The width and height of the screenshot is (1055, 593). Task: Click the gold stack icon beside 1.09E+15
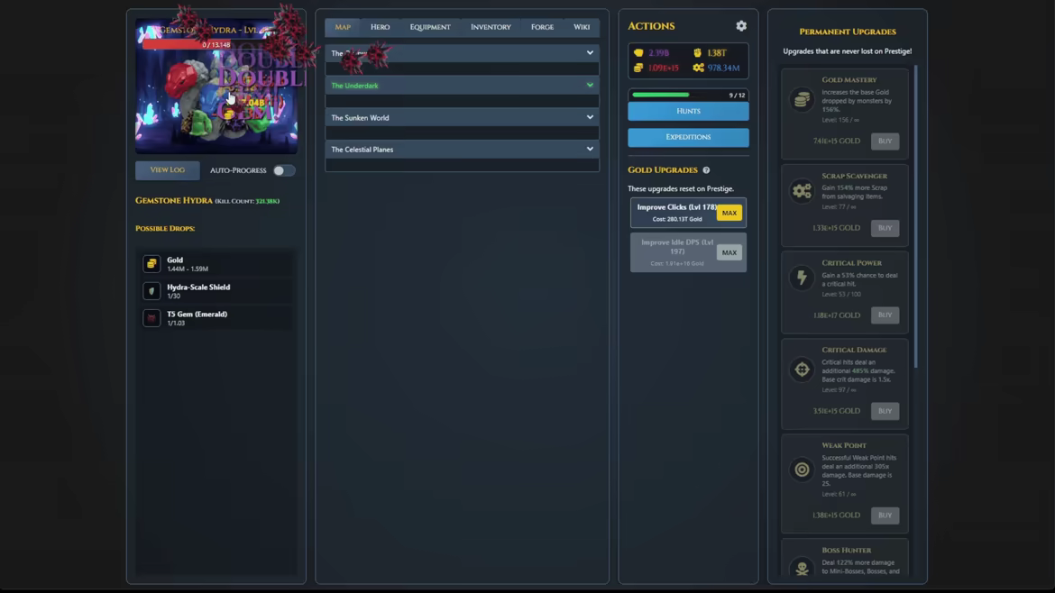[638, 68]
